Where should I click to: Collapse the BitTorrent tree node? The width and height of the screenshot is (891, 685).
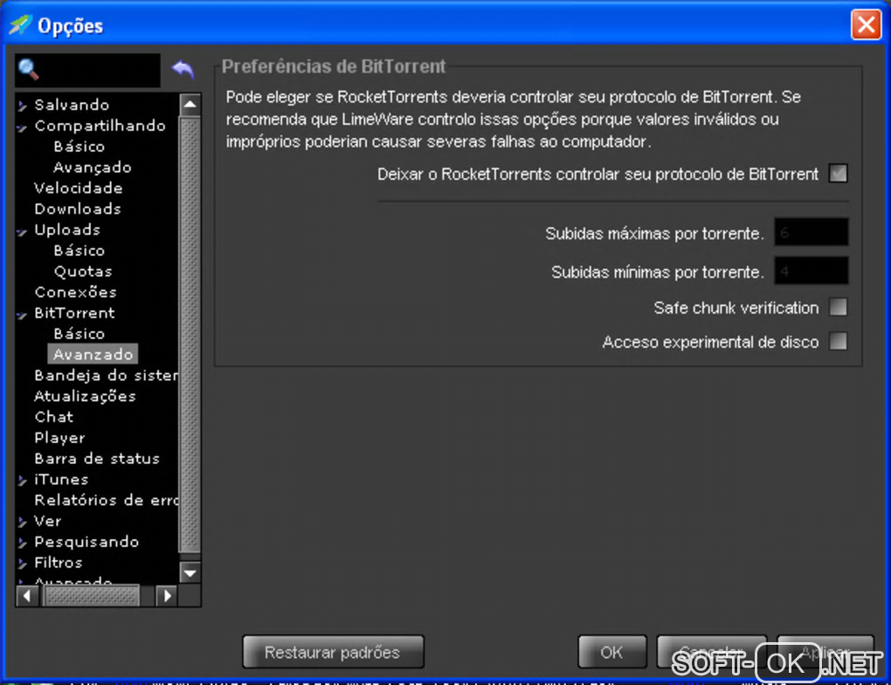22,315
